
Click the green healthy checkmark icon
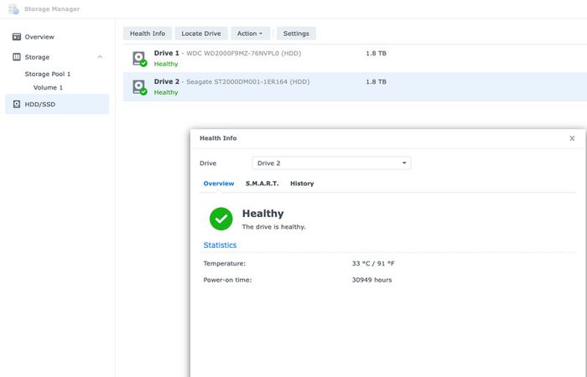click(221, 219)
